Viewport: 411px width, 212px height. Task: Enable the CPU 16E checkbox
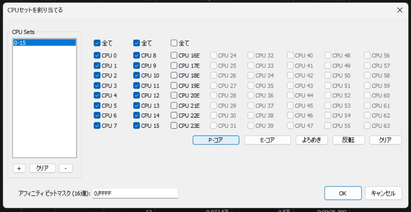(x=174, y=55)
